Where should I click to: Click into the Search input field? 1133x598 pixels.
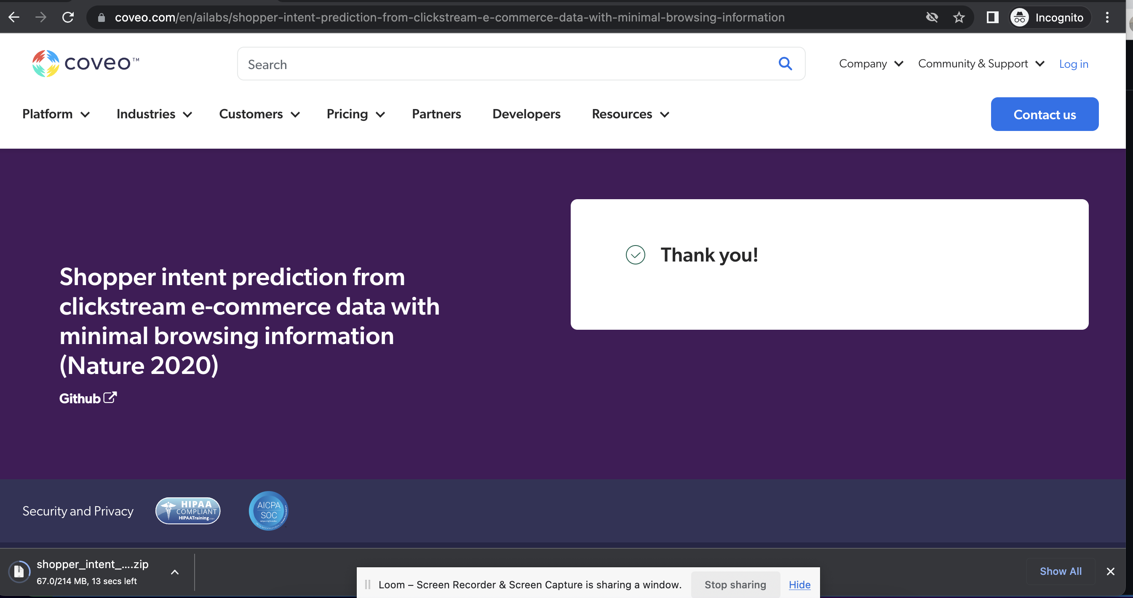click(506, 64)
